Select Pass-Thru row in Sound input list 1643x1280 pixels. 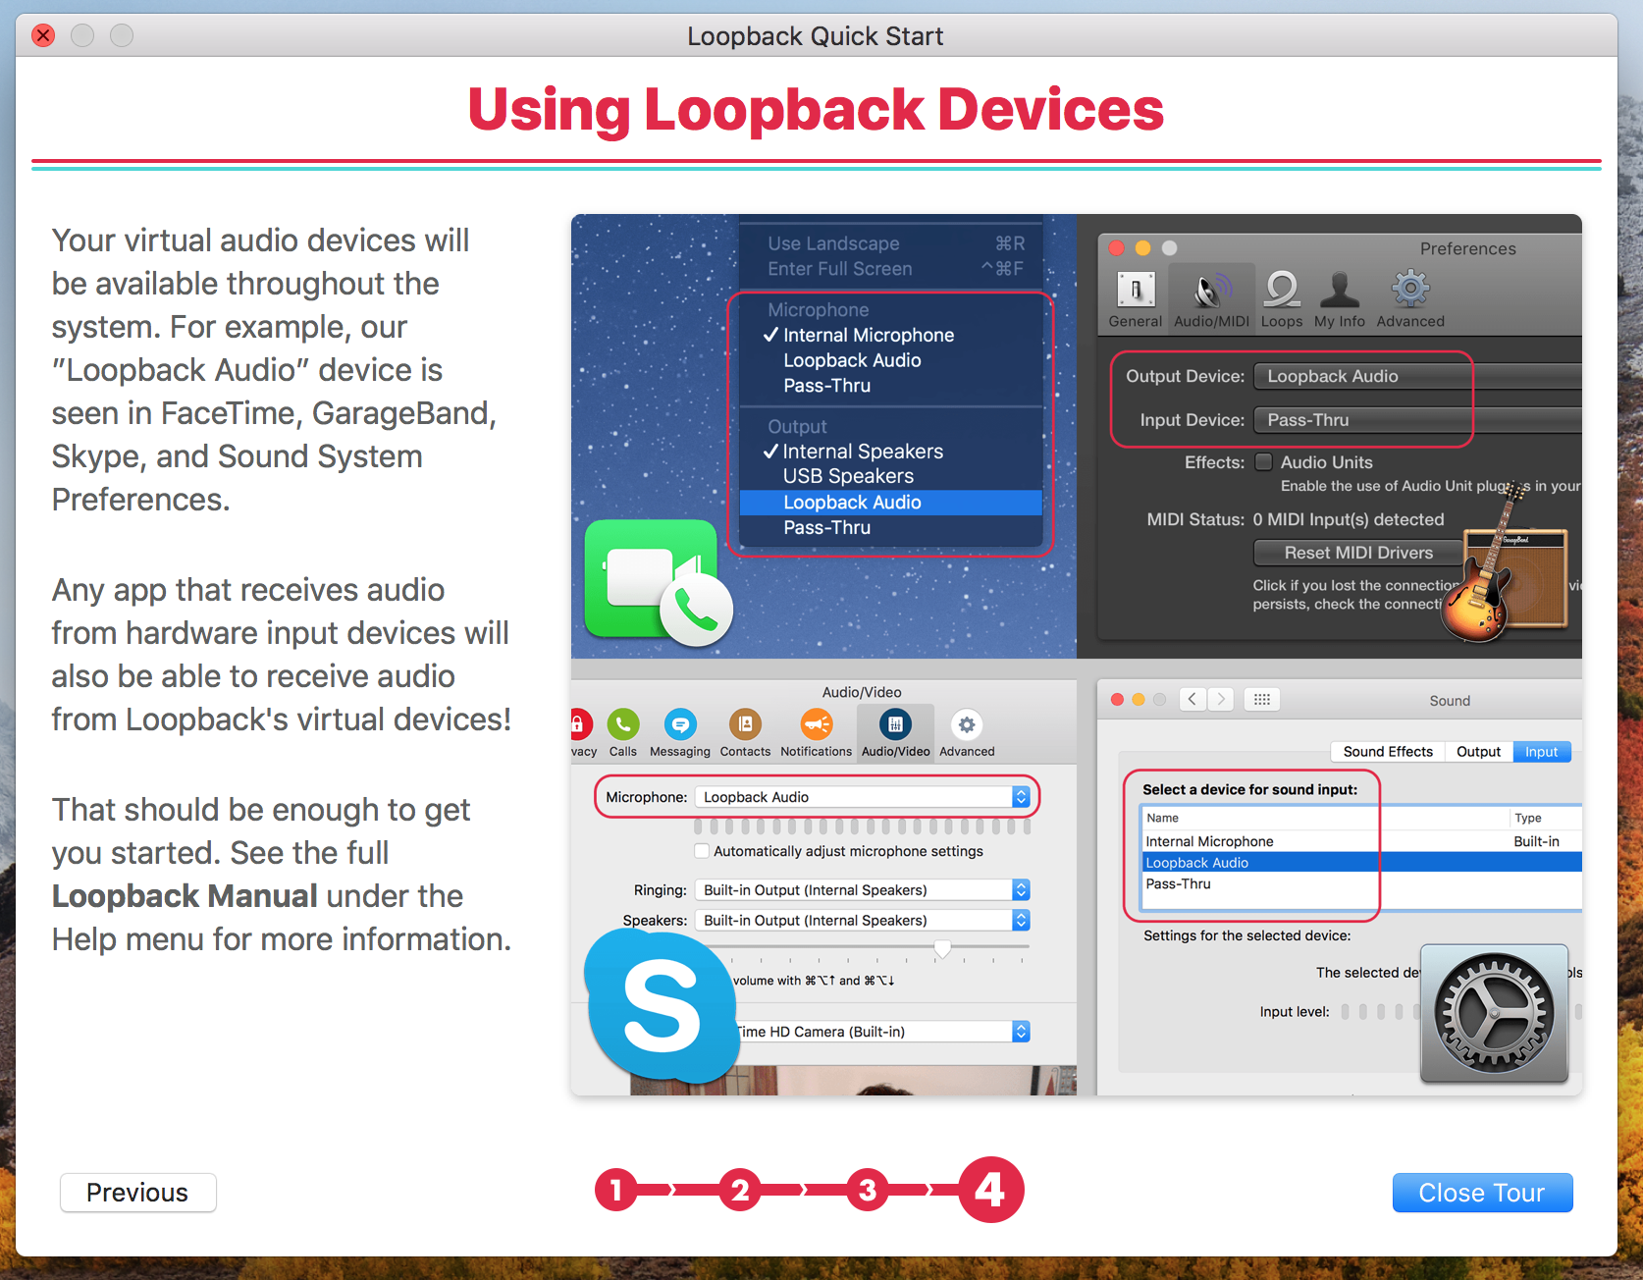coord(1361,883)
